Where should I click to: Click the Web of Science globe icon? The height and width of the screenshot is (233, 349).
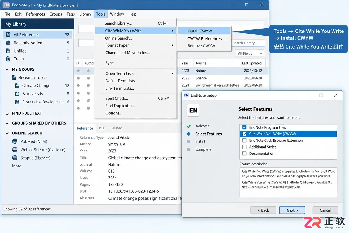(15, 150)
